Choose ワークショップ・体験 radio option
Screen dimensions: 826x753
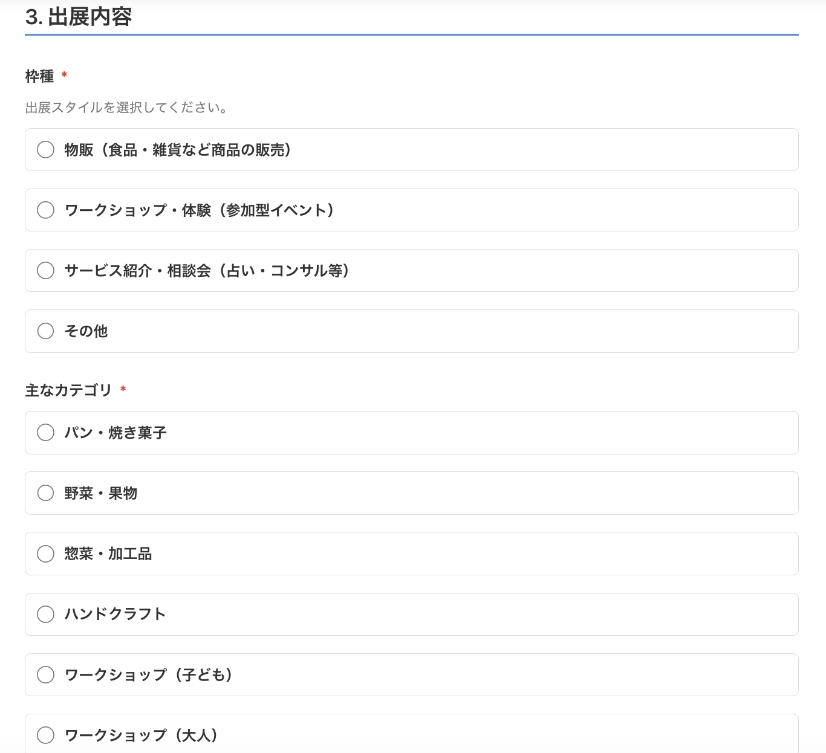point(45,210)
